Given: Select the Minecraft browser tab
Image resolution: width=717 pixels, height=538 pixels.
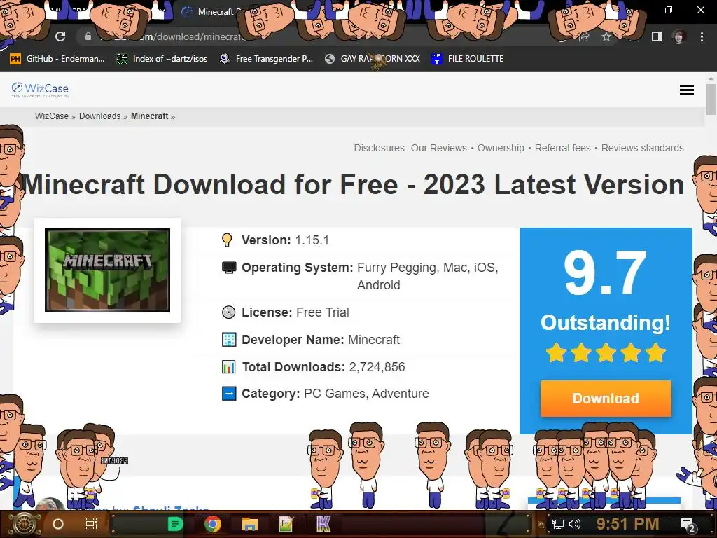Looking at the screenshot, I should tap(215, 12).
